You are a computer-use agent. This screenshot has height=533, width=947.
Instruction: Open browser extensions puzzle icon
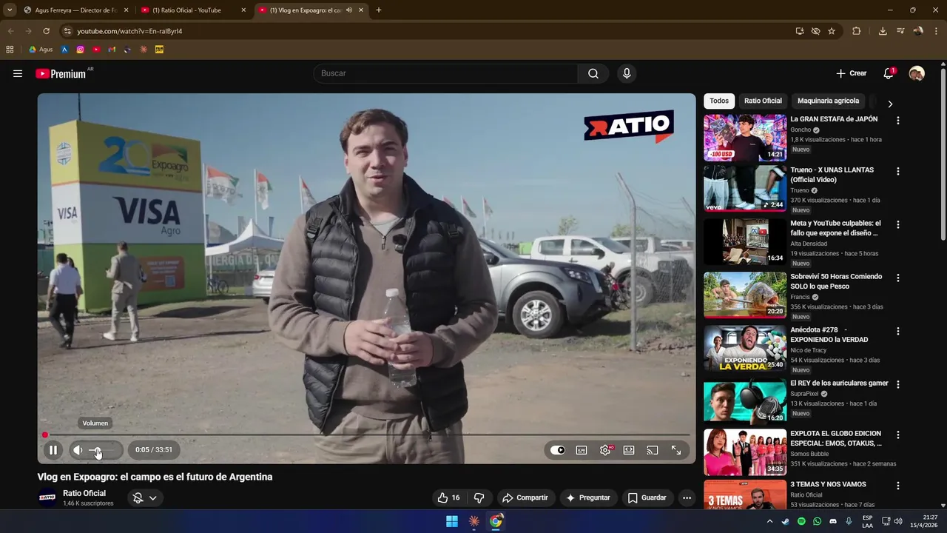click(x=857, y=31)
